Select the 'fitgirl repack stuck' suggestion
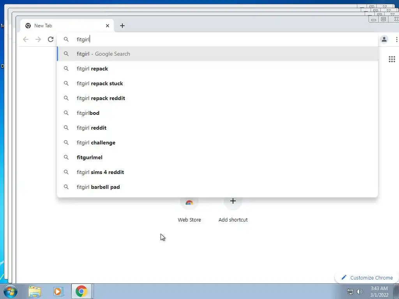 [x=217, y=83]
